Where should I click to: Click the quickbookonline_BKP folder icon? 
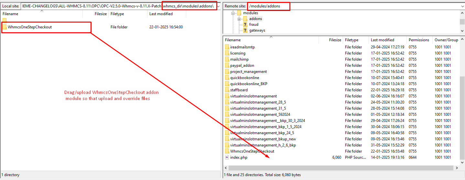(x=227, y=84)
